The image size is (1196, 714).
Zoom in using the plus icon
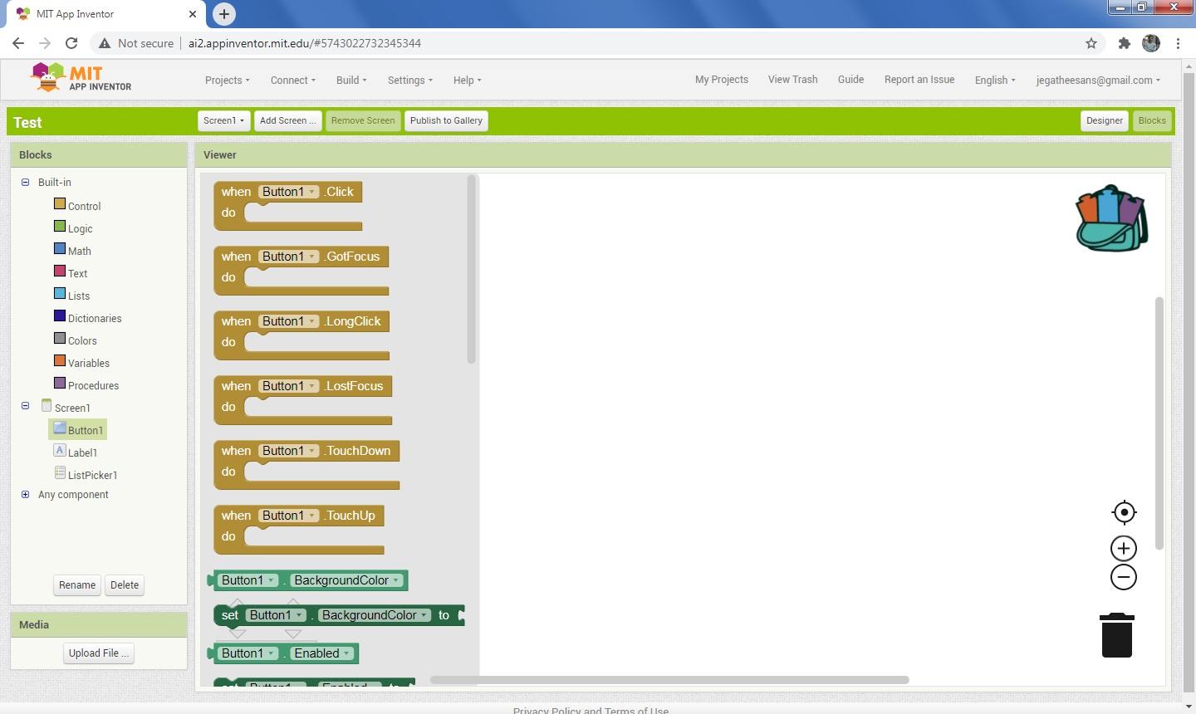click(x=1123, y=547)
